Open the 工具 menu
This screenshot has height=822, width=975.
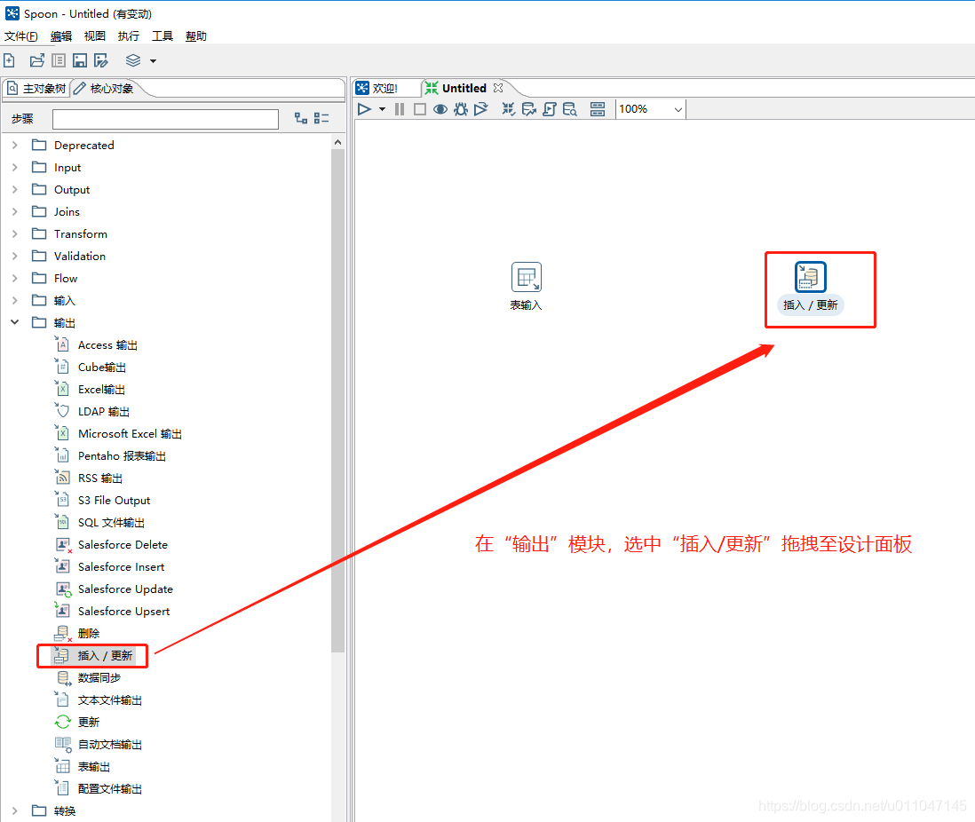(x=162, y=36)
